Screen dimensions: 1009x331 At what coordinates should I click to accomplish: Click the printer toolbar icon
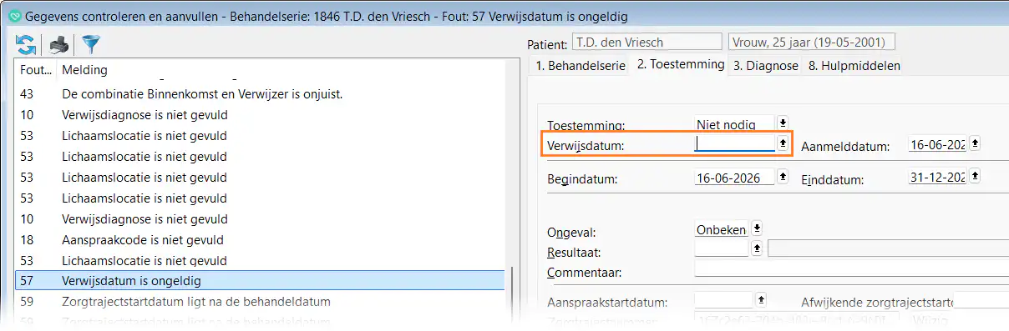click(x=59, y=44)
